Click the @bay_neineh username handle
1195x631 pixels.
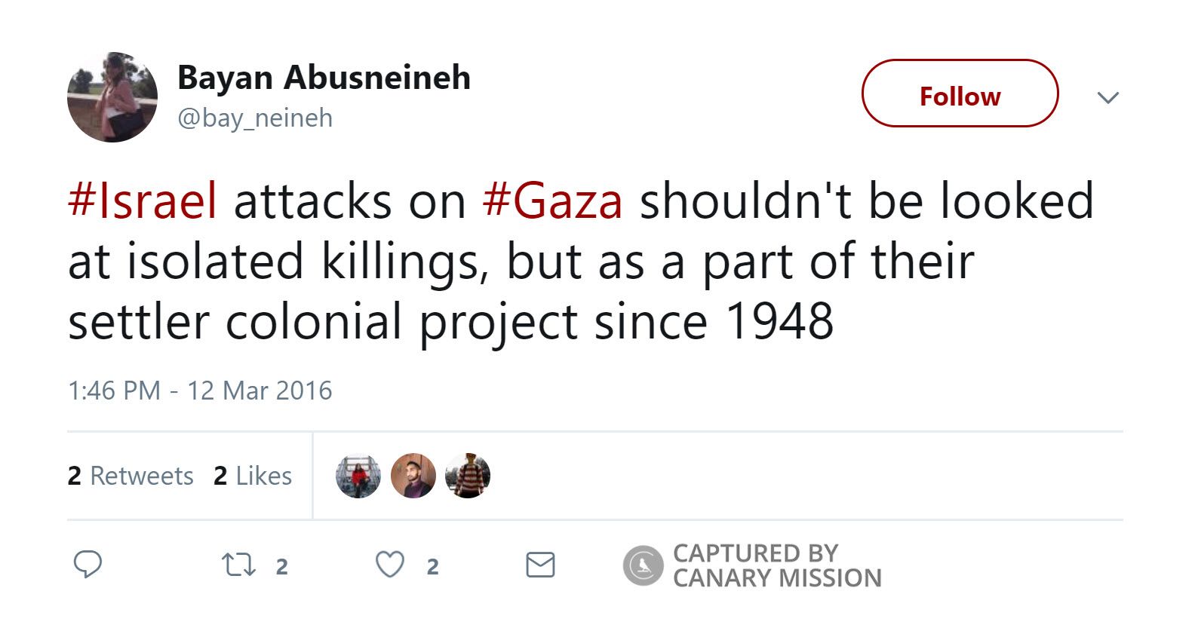[253, 118]
